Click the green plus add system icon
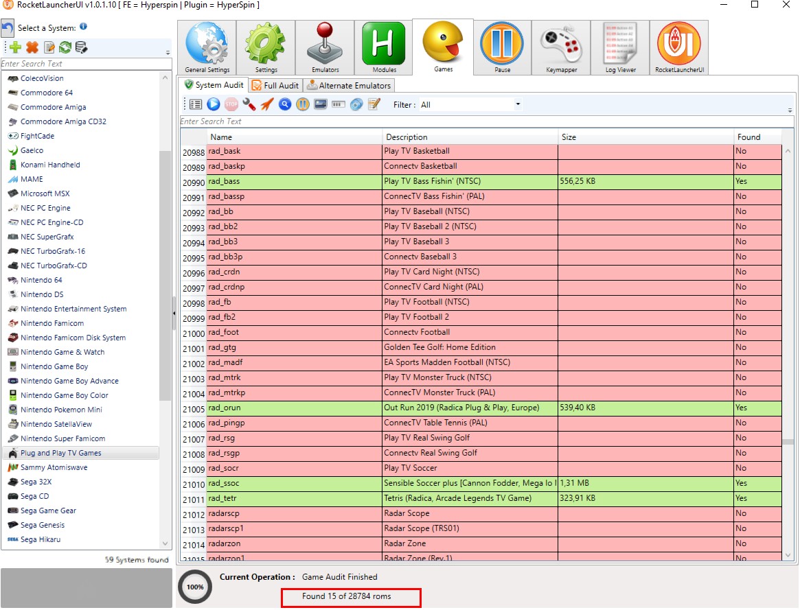 pos(15,47)
